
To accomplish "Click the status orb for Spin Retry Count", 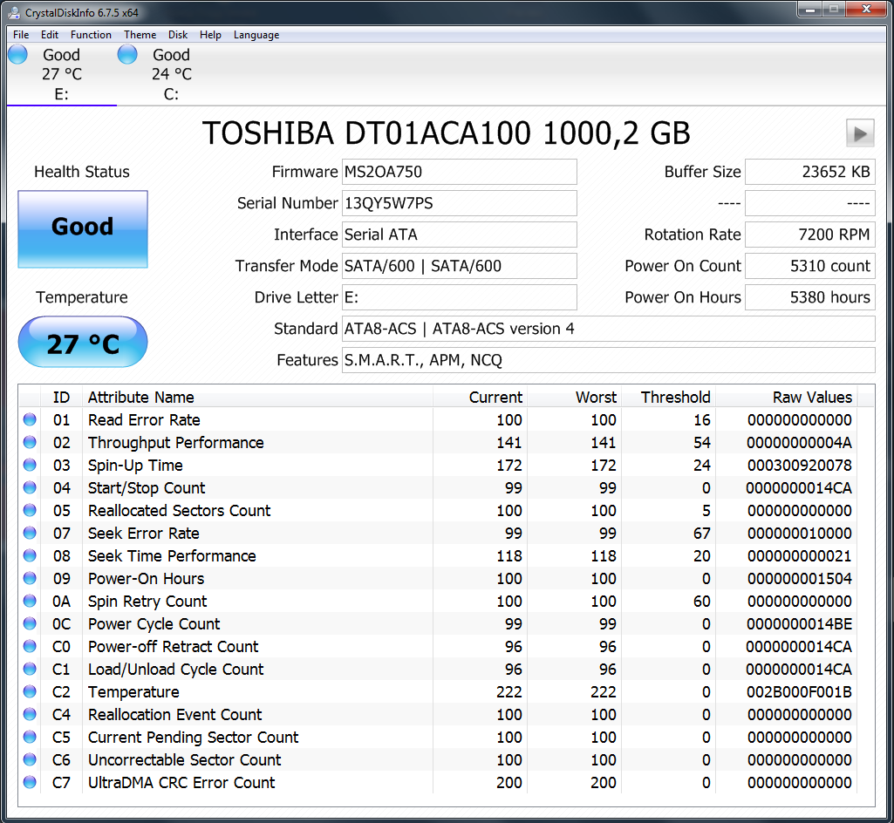I will [30, 601].
